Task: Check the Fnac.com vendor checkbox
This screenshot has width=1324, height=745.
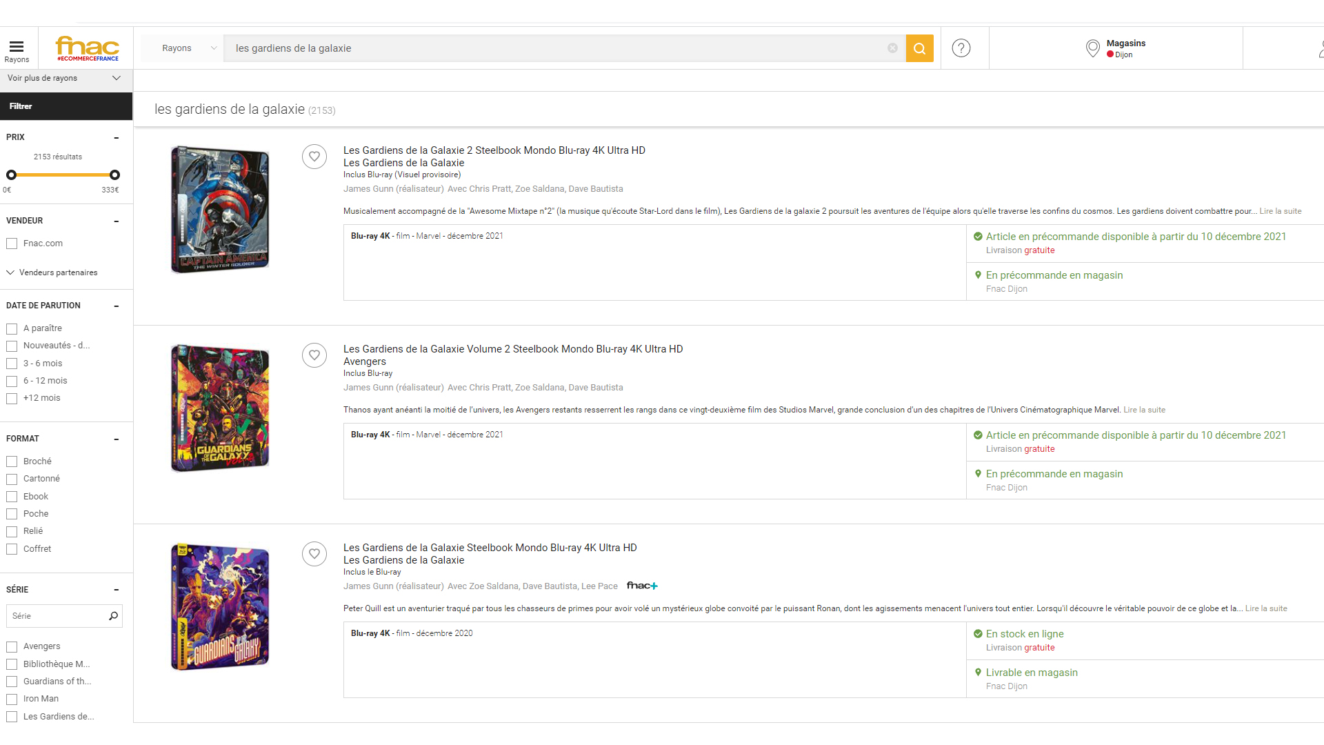Action: click(x=12, y=244)
